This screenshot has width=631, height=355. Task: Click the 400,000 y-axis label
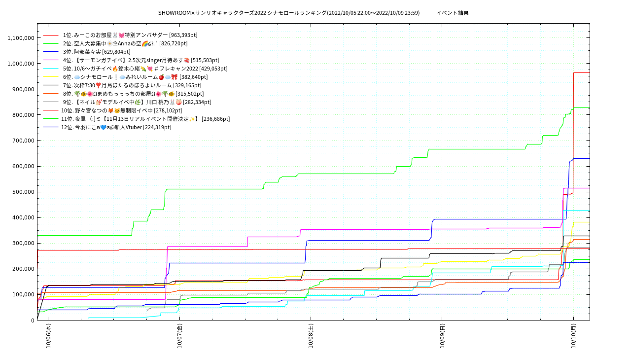[24, 217]
